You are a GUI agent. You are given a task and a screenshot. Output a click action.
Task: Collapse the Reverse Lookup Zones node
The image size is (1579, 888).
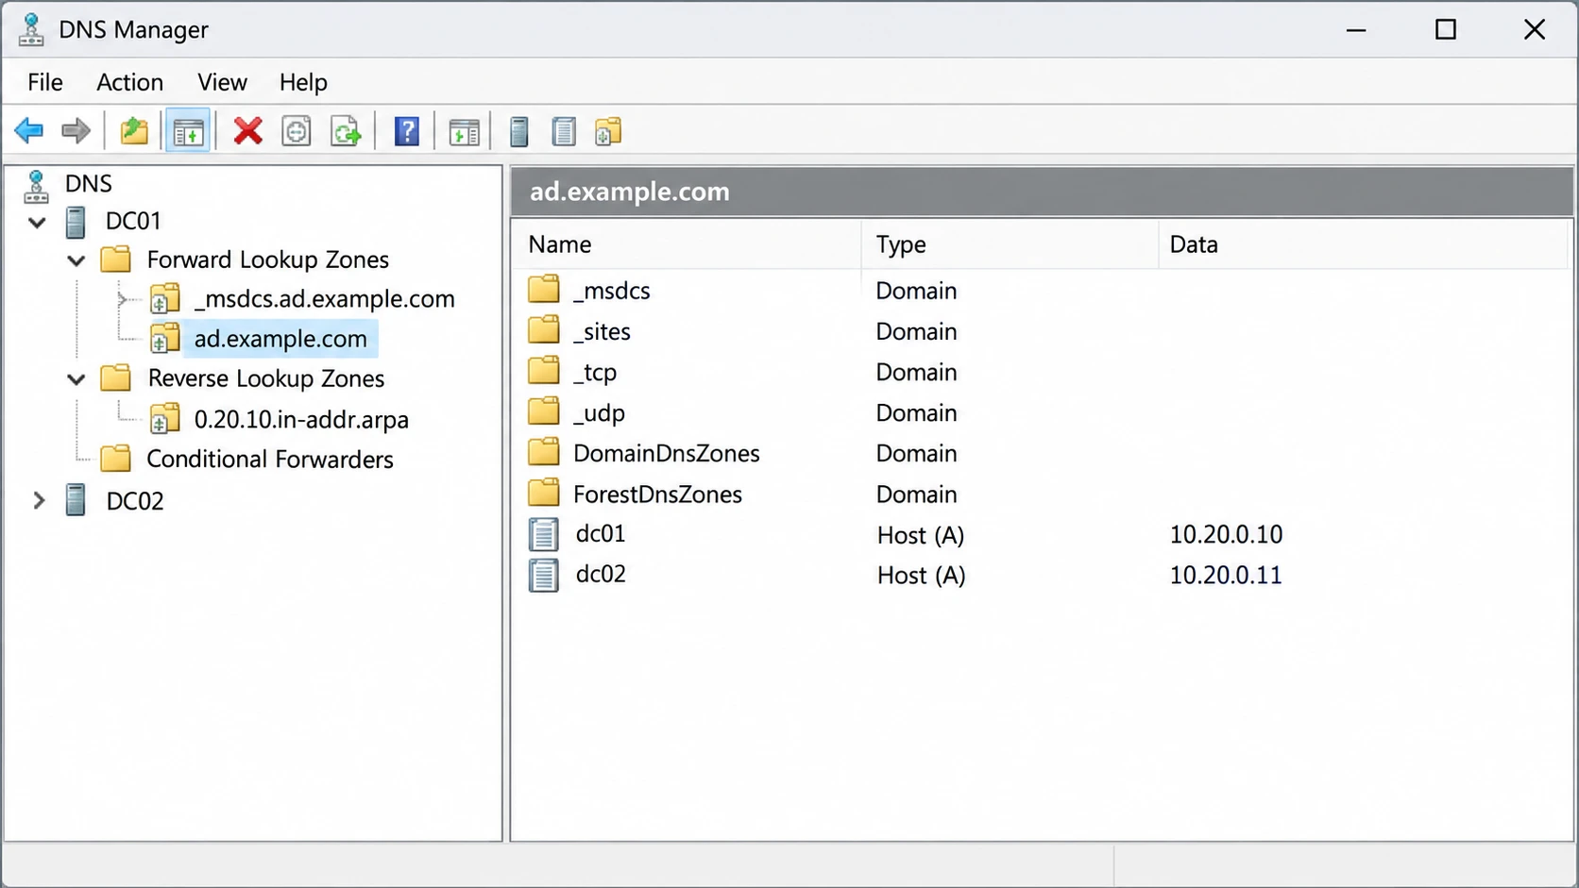(x=76, y=379)
